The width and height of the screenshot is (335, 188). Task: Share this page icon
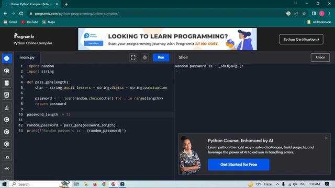(x=296, y=14)
